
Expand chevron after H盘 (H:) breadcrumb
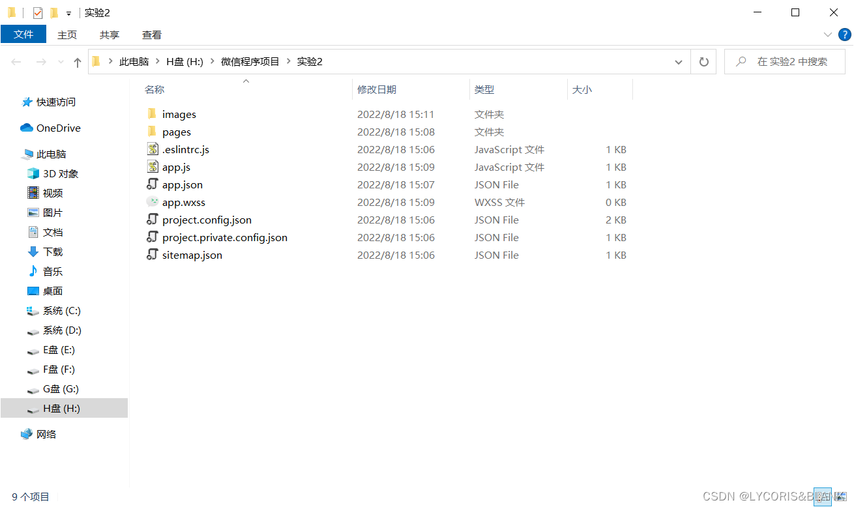212,61
